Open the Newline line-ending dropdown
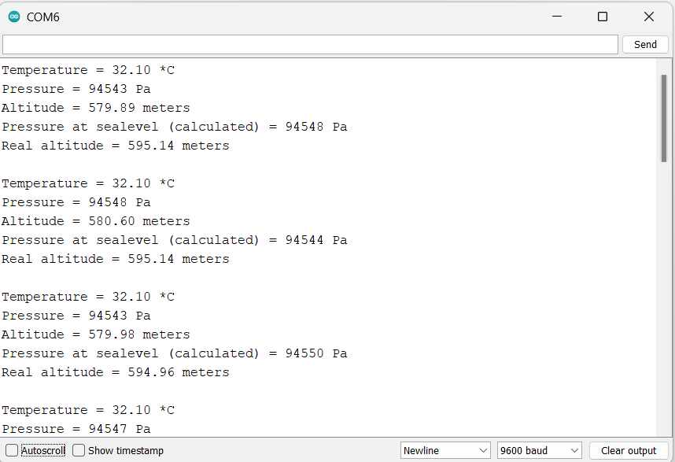This screenshot has width=675, height=462. point(445,451)
